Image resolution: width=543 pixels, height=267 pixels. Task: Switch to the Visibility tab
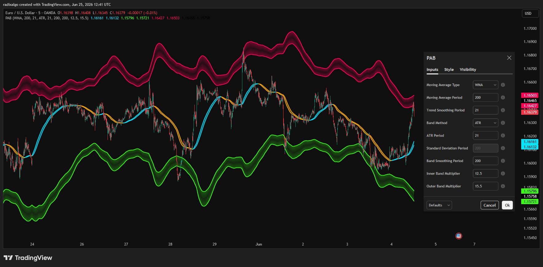[x=468, y=70]
